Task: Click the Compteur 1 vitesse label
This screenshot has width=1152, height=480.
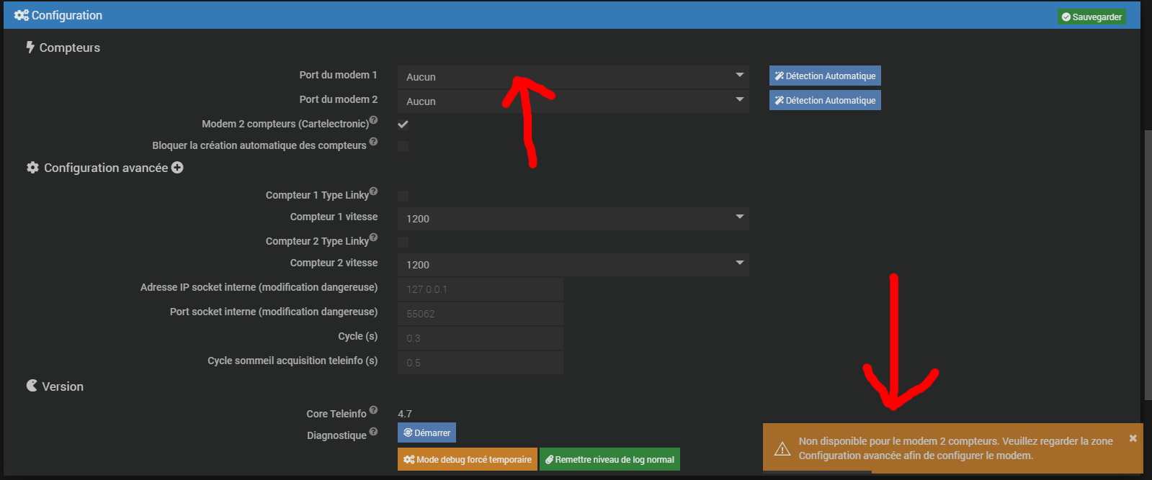Action: [334, 217]
